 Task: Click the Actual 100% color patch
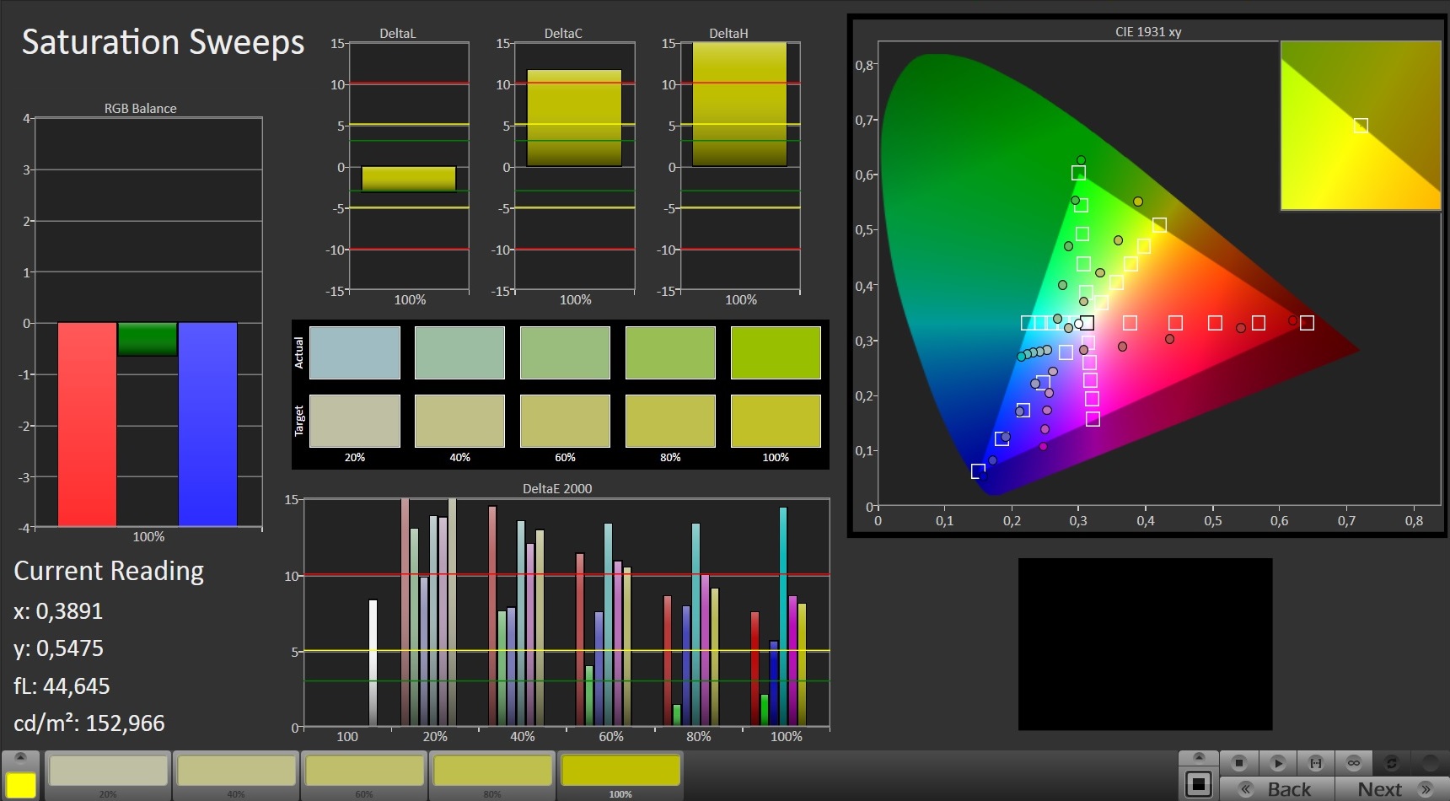[776, 352]
